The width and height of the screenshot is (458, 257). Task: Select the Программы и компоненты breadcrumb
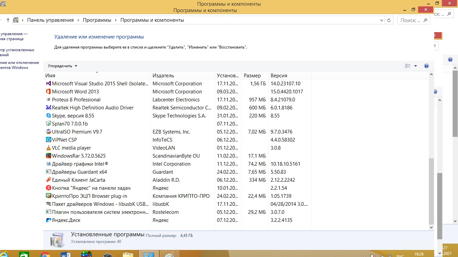(x=152, y=20)
